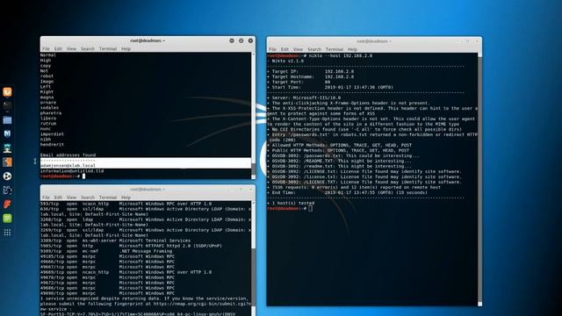The image size is (562, 316).
Task: Open View menu in the top-left terminal
Action: (x=71, y=49)
